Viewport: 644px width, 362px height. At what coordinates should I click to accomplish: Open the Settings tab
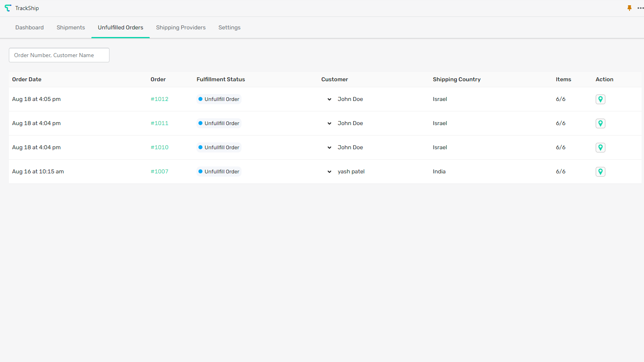pos(229,27)
